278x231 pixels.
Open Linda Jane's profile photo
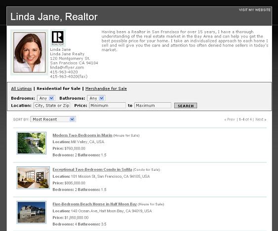tap(30, 52)
